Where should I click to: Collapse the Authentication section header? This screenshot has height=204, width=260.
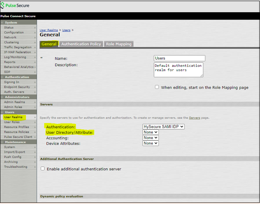tap(2, 77)
